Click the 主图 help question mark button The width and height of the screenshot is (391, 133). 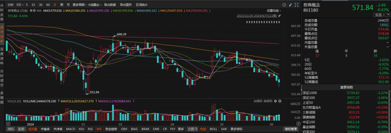(196, 129)
